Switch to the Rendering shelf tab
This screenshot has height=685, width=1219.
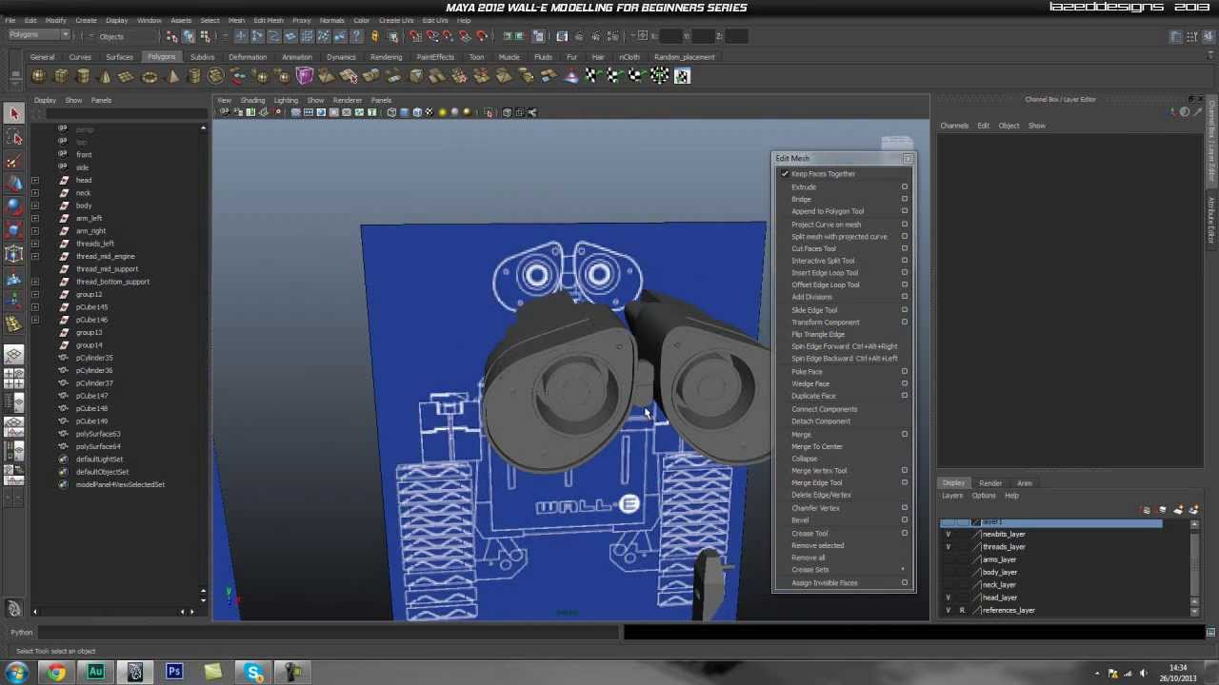[x=386, y=57]
